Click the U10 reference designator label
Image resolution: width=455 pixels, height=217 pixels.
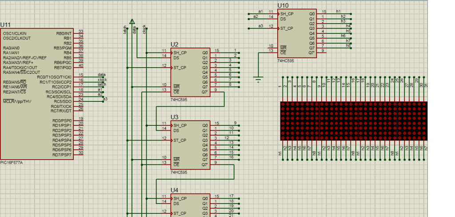283,5
